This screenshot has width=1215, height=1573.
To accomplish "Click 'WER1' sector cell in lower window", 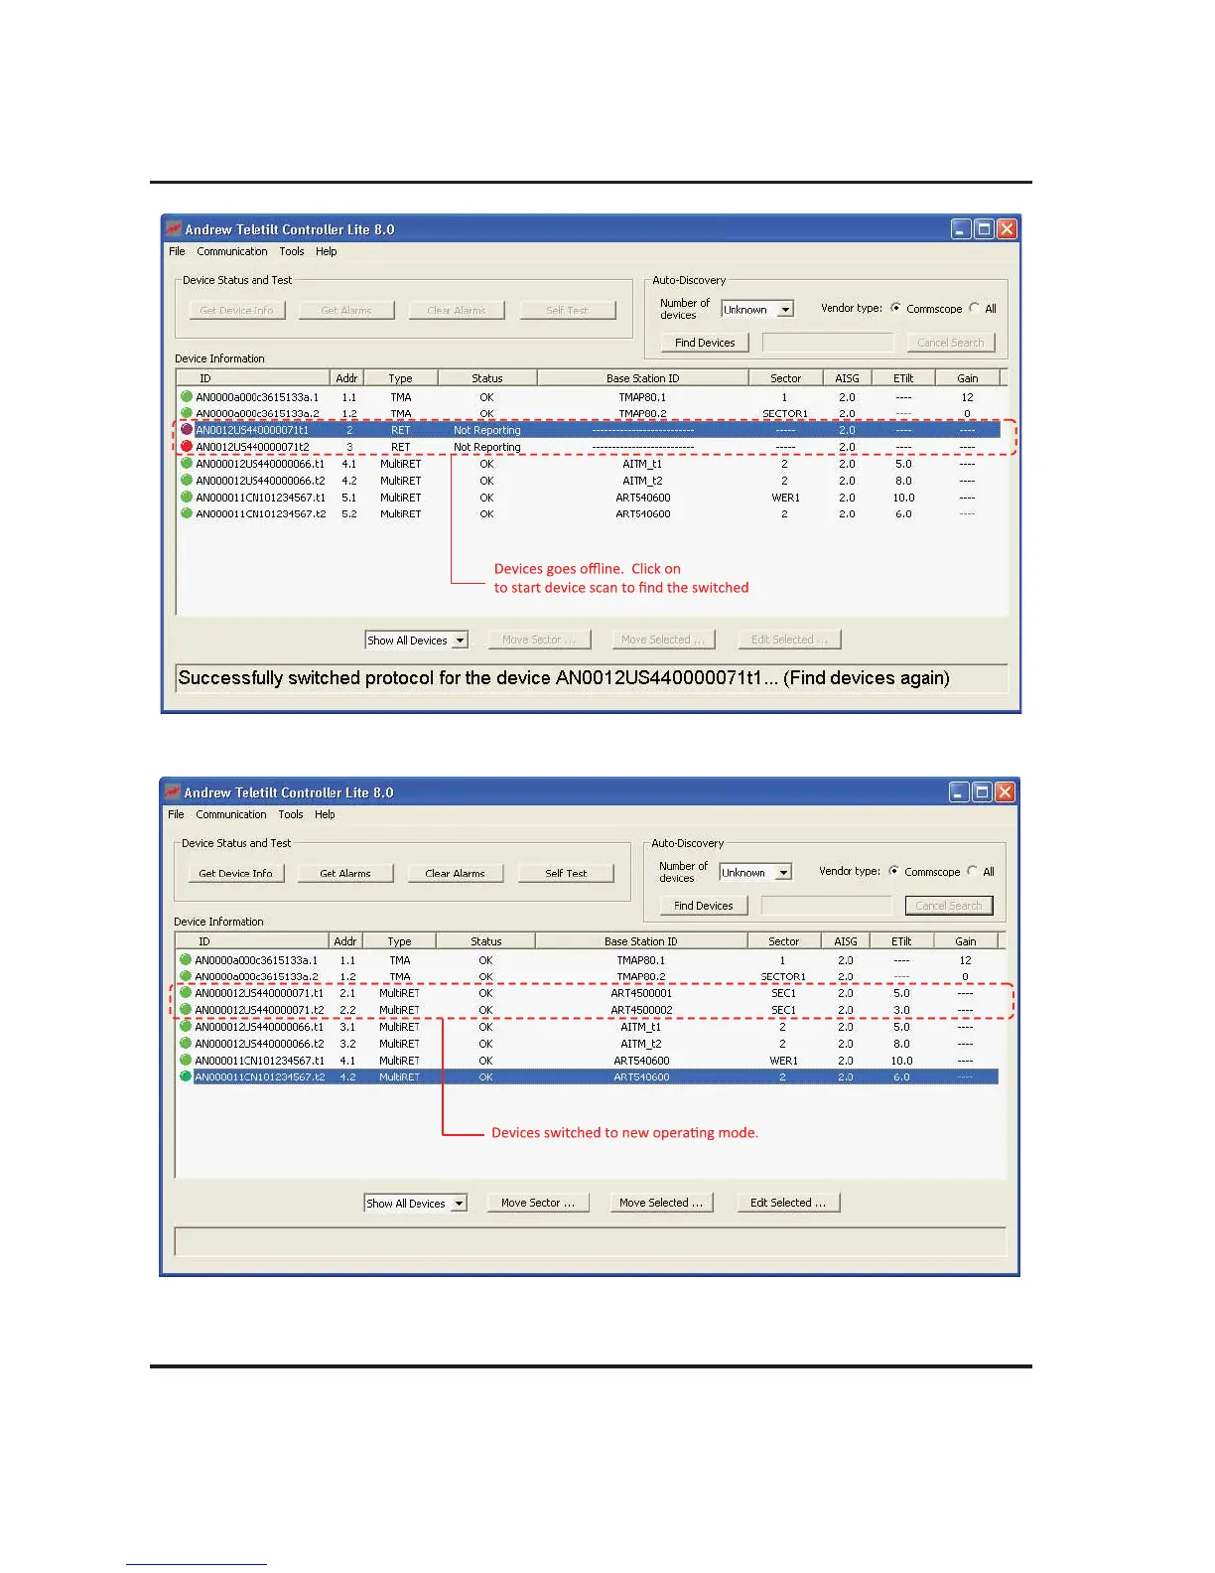I will pyautogui.click(x=783, y=1061).
